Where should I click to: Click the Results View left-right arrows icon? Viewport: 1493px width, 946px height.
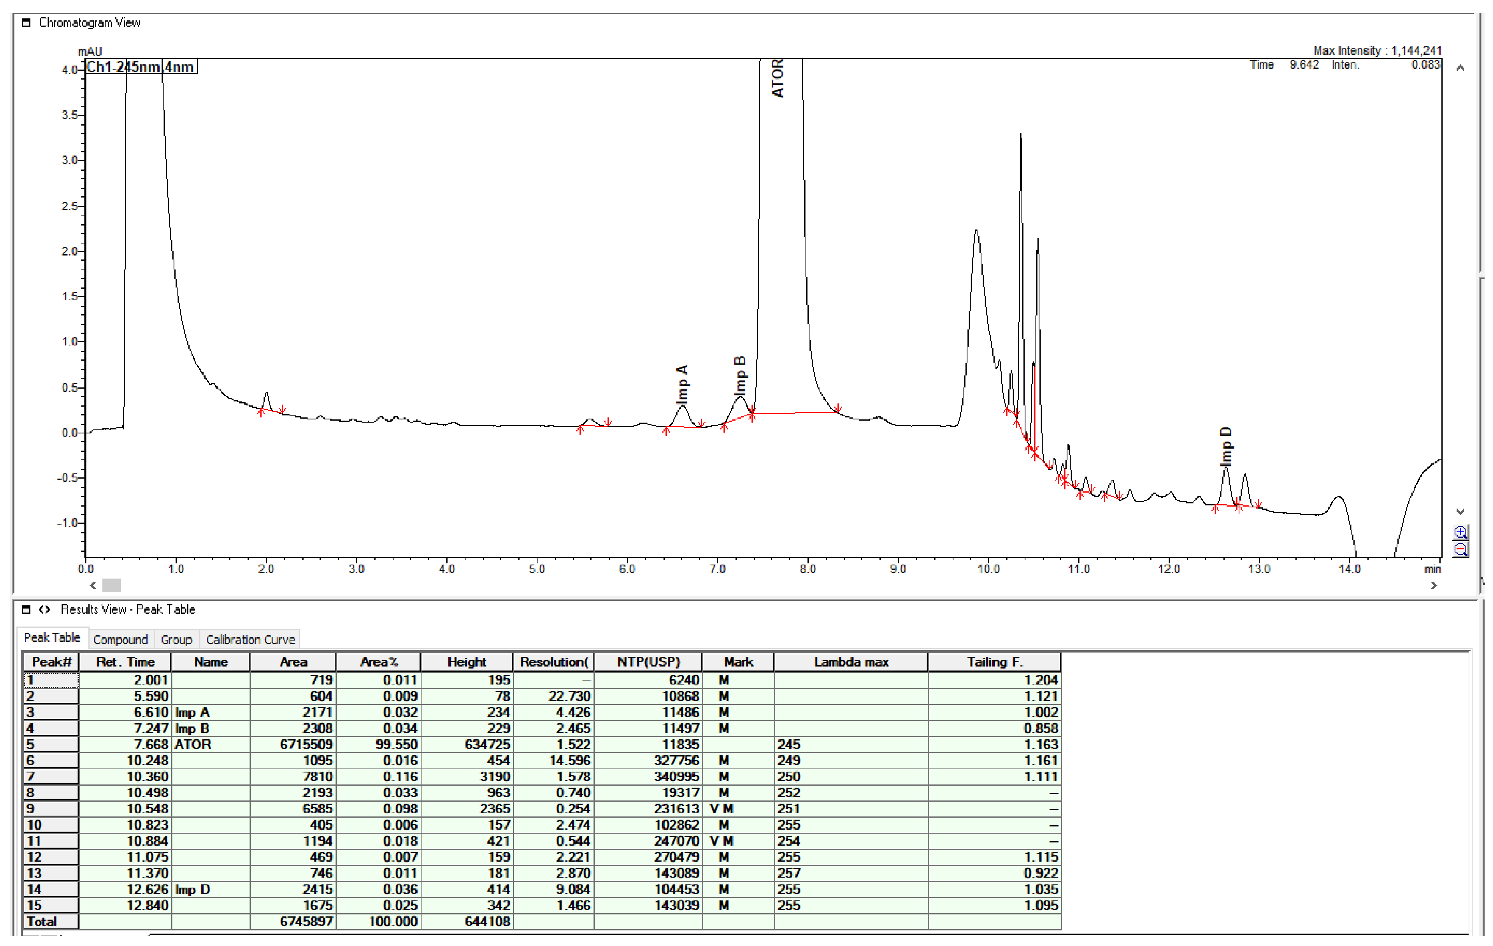click(x=45, y=609)
